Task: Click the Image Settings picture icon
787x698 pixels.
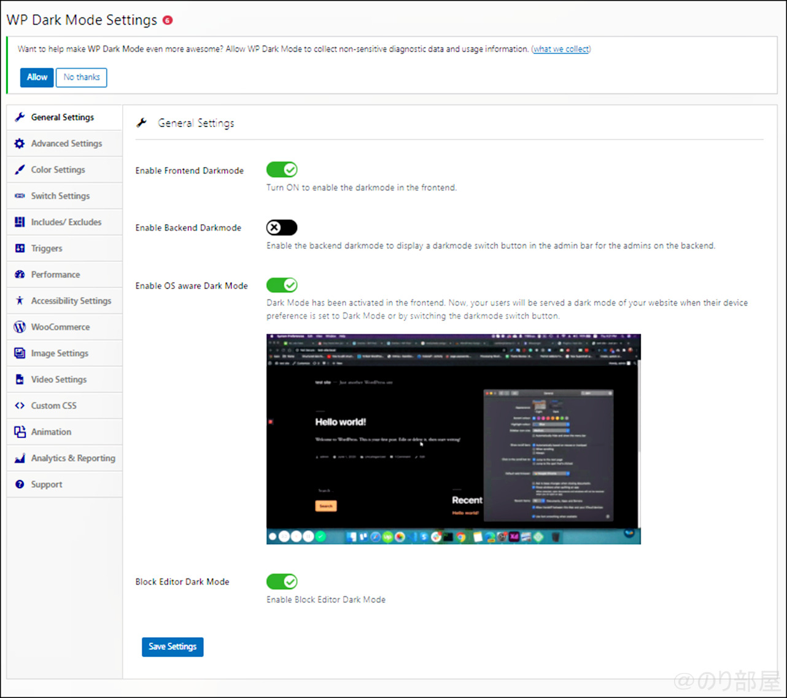Action: pyautogui.click(x=20, y=353)
